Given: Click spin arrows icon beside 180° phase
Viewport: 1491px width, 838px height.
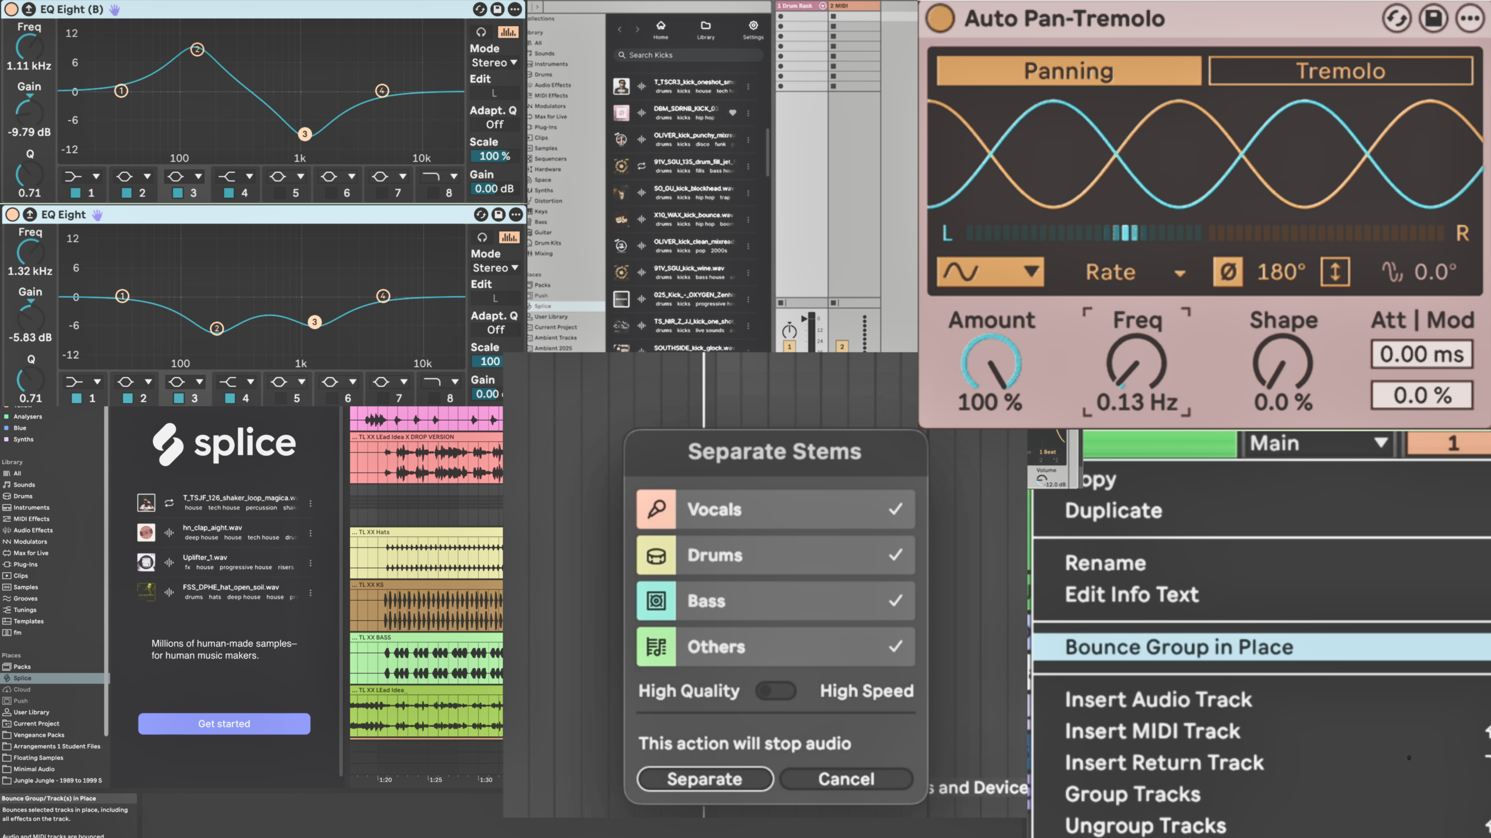Looking at the screenshot, I should [1335, 272].
